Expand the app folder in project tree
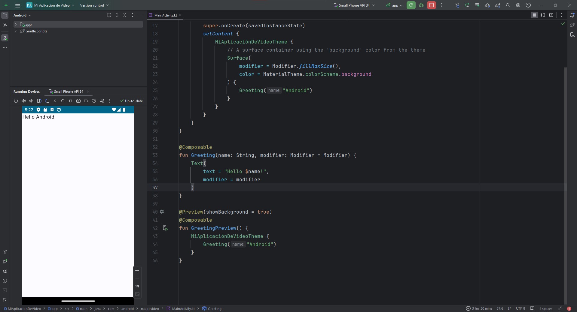577x312 pixels. click(x=16, y=24)
